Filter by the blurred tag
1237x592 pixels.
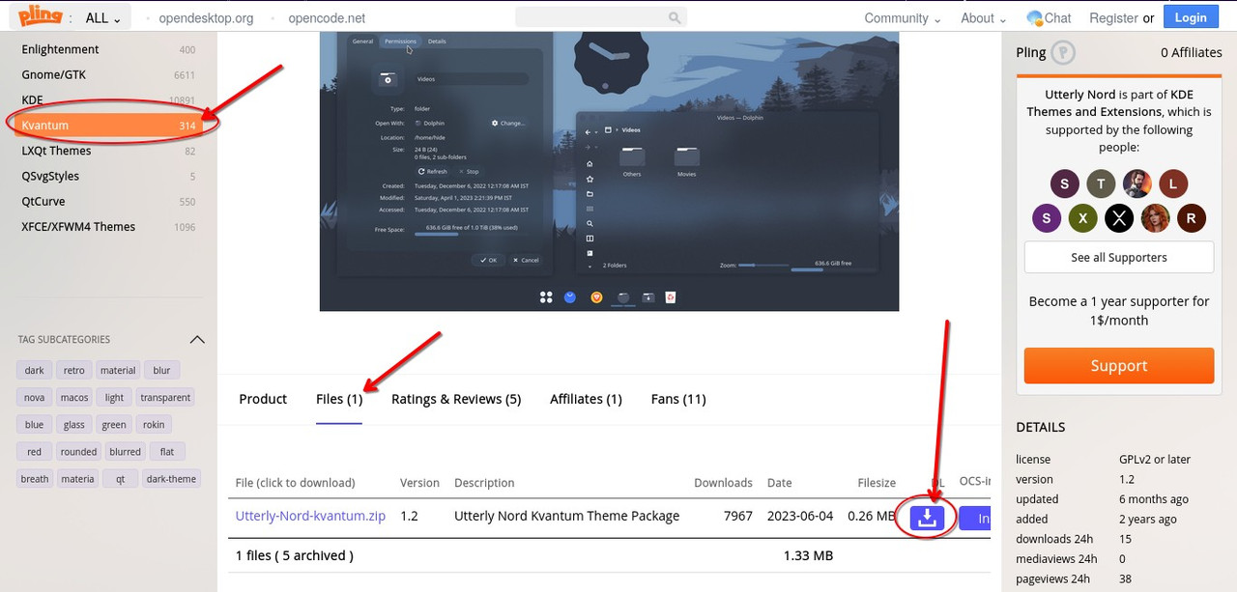126,451
